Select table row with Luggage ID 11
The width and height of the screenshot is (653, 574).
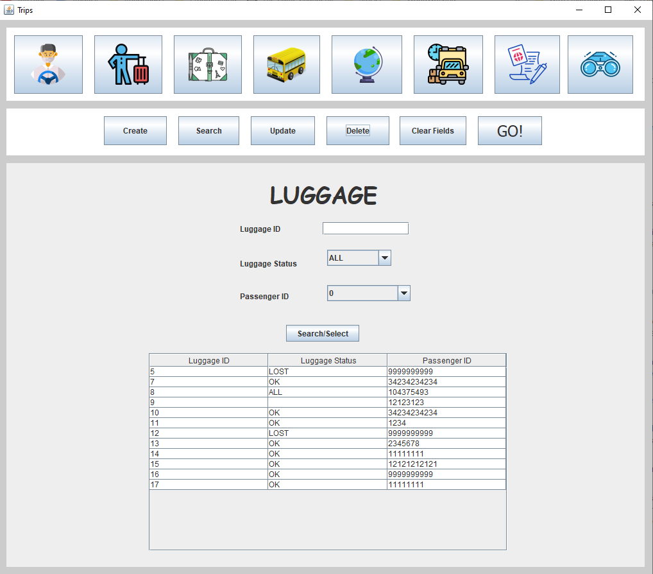(x=328, y=422)
